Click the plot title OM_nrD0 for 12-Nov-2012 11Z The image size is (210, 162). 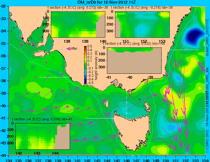(106, 2)
